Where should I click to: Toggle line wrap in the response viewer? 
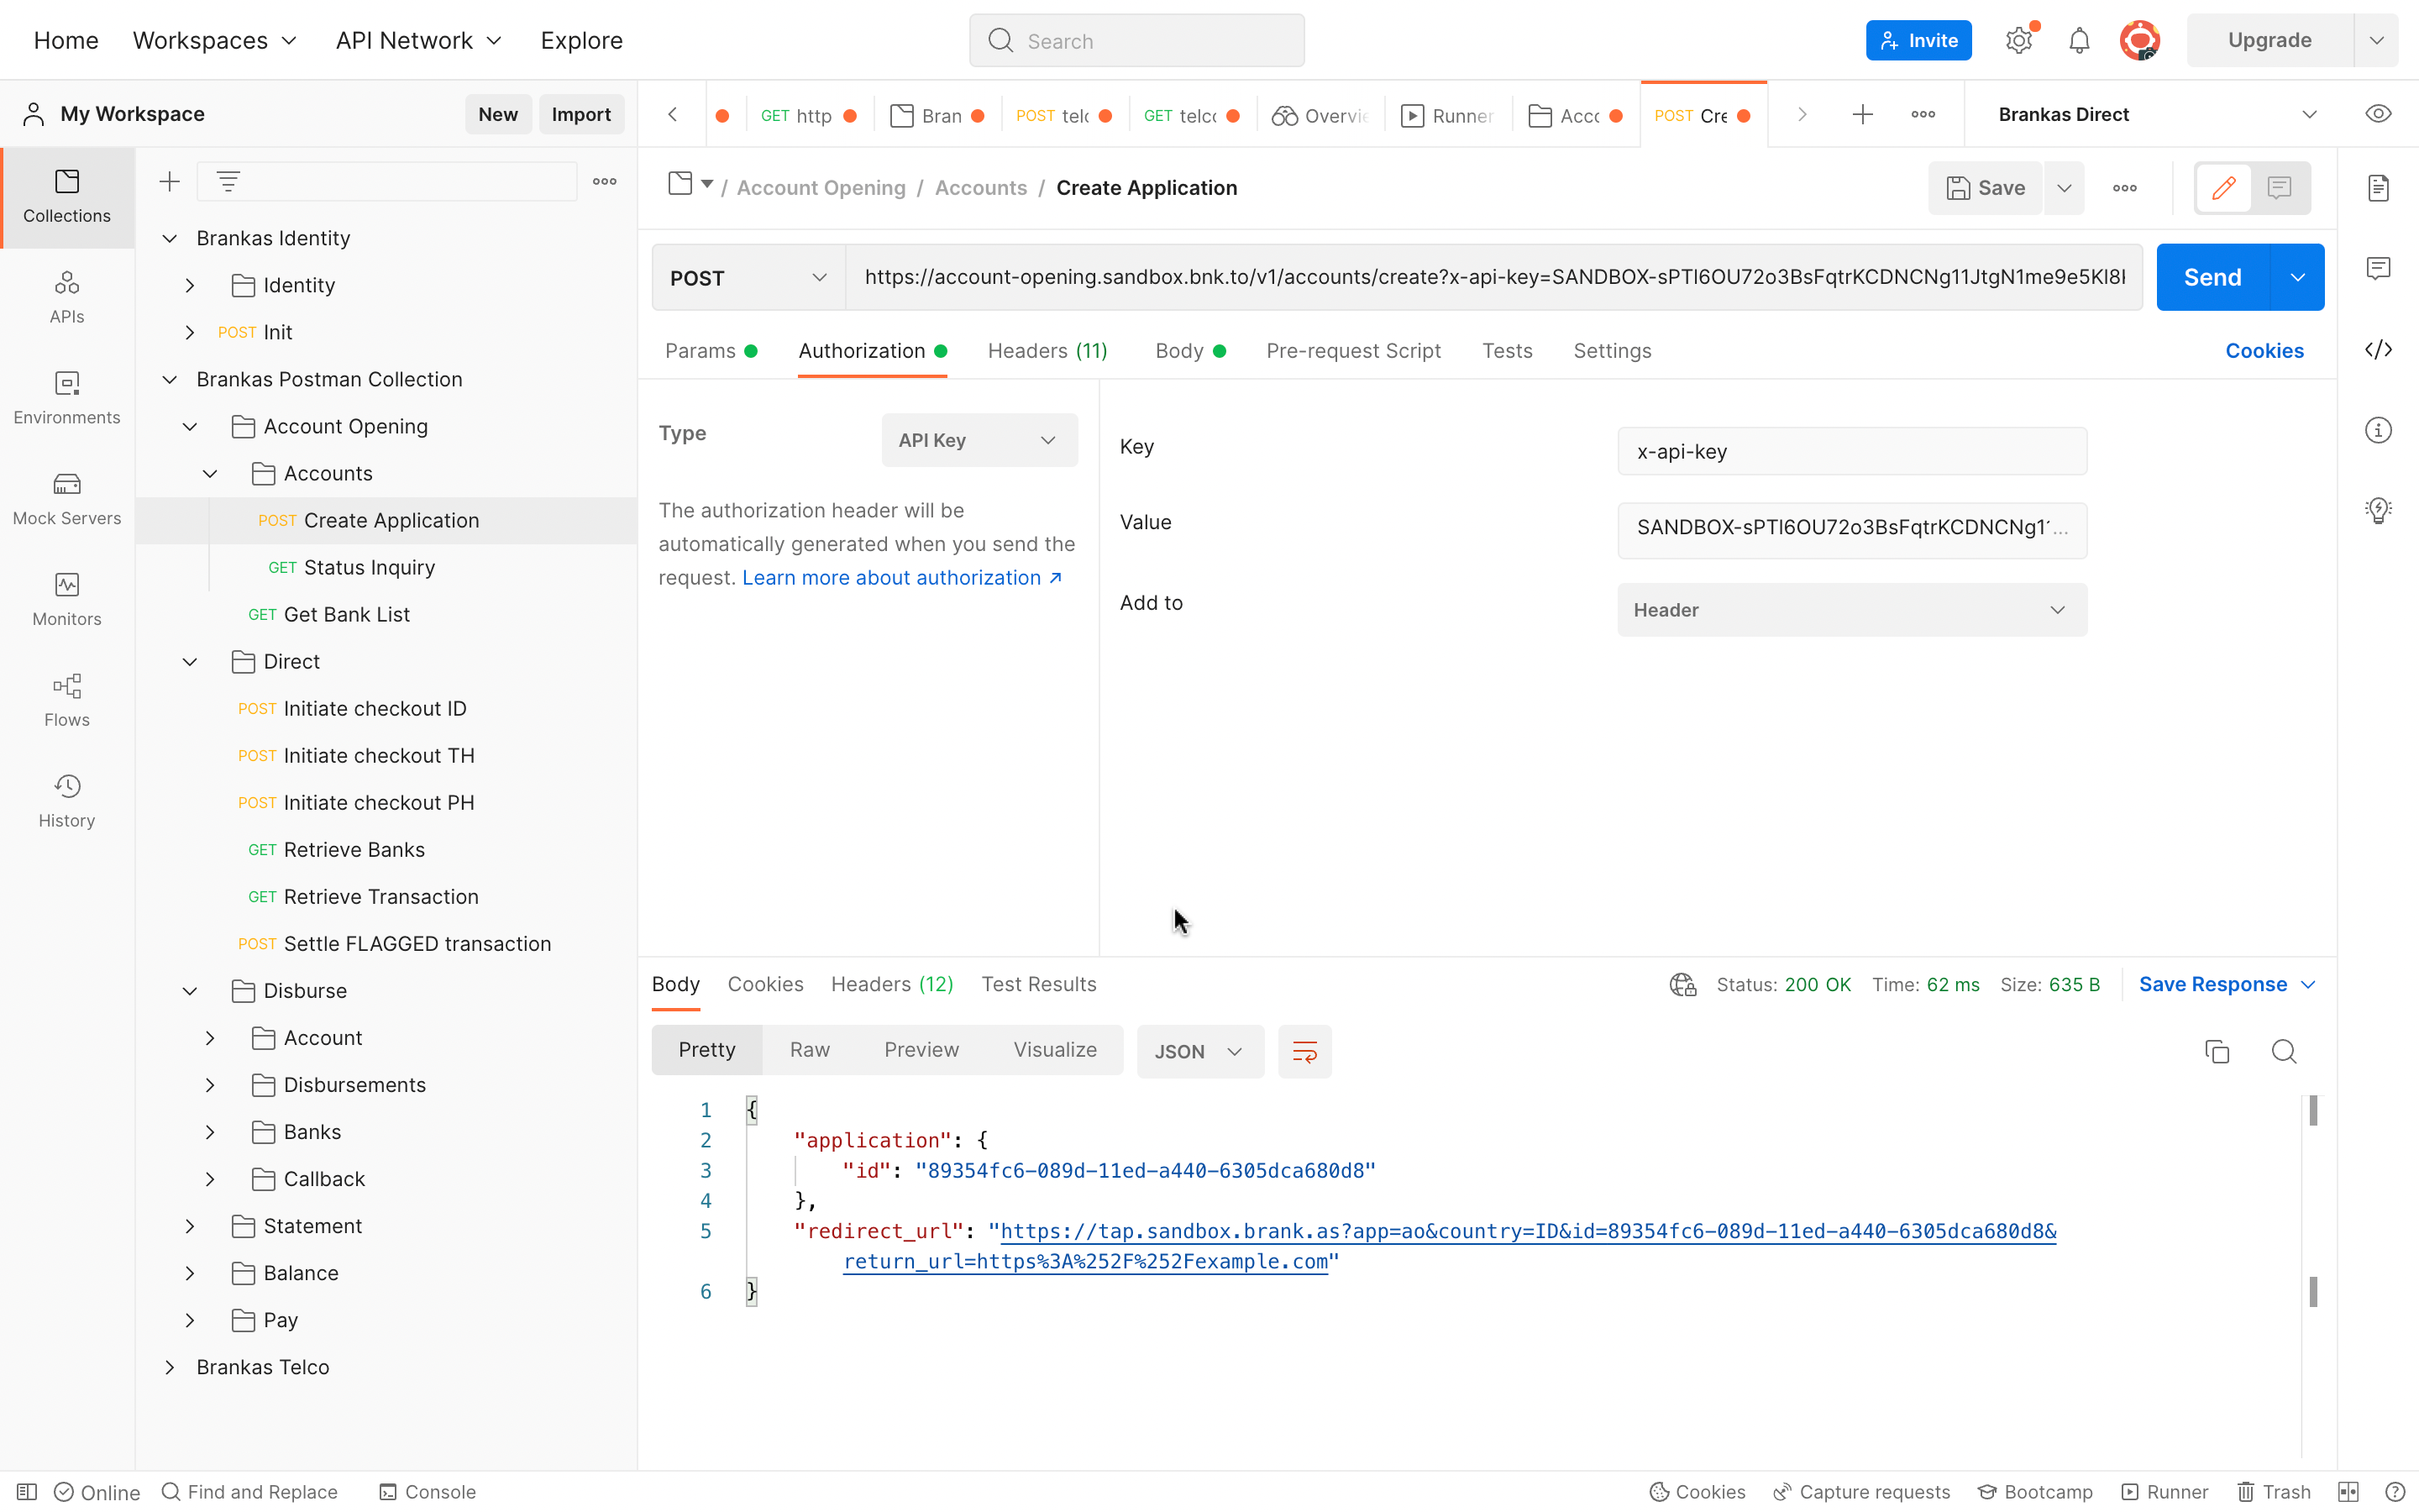pyautogui.click(x=1304, y=1051)
